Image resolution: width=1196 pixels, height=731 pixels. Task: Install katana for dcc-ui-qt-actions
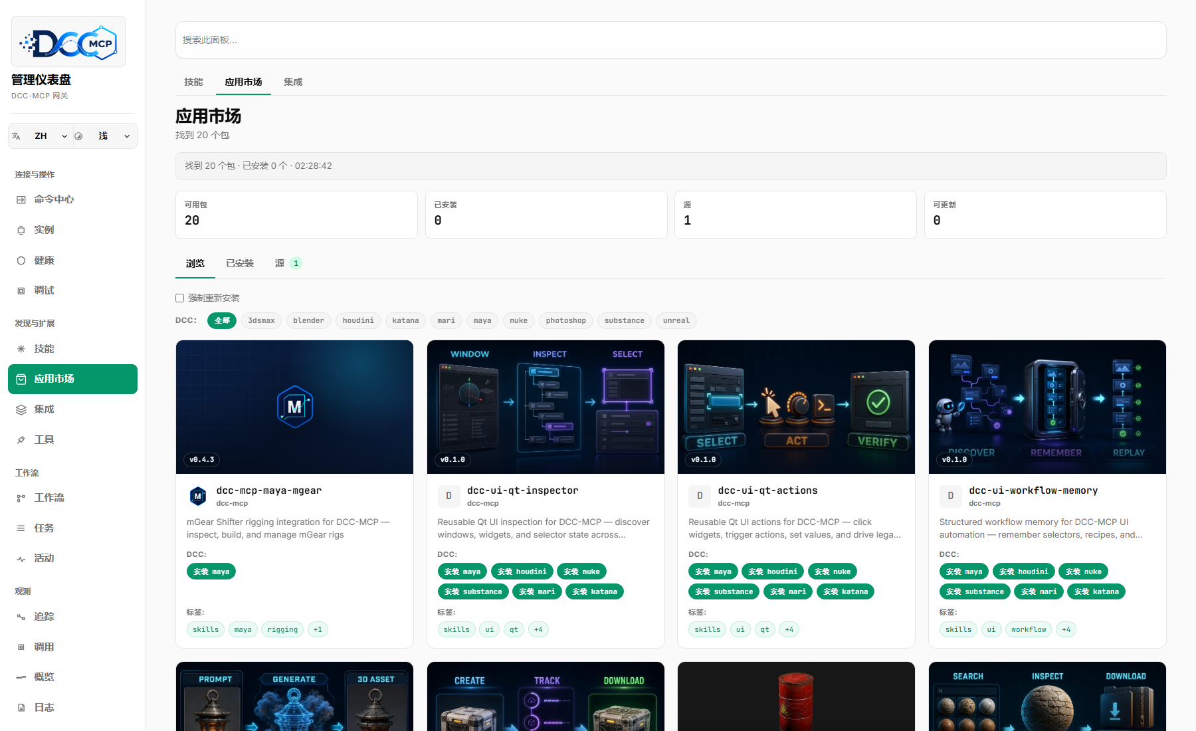tap(845, 591)
